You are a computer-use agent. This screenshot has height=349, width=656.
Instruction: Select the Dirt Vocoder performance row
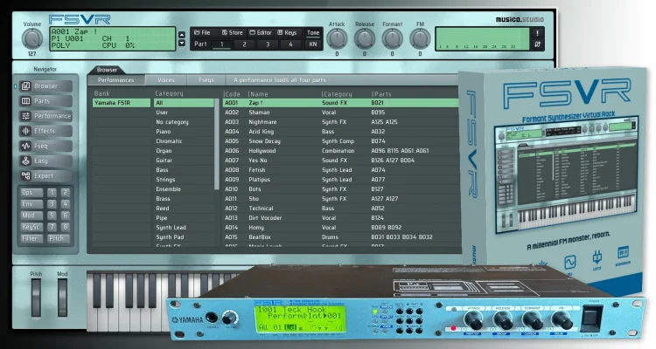click(341, 218)
